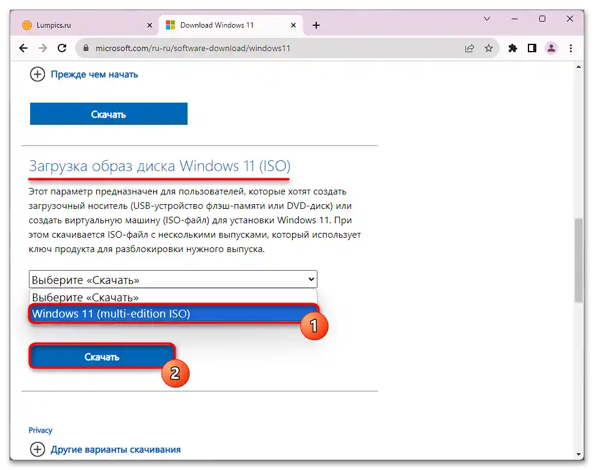Open the browser side panel icon
This screenshot has width=594, height=470.
coord(531,48)
